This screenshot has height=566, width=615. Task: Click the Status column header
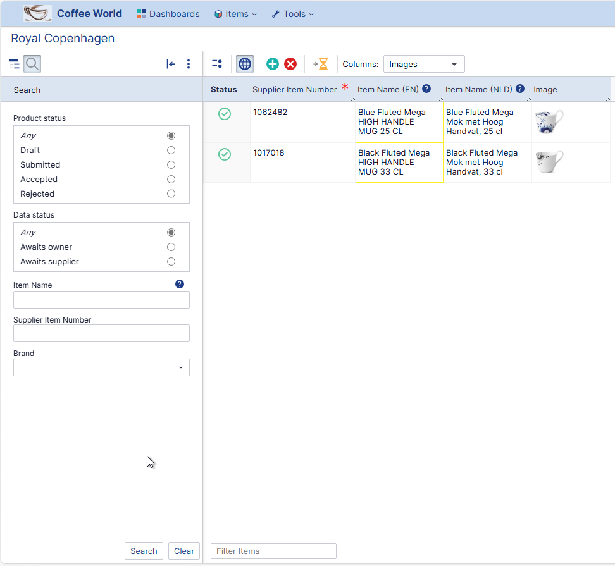[223, 90]
